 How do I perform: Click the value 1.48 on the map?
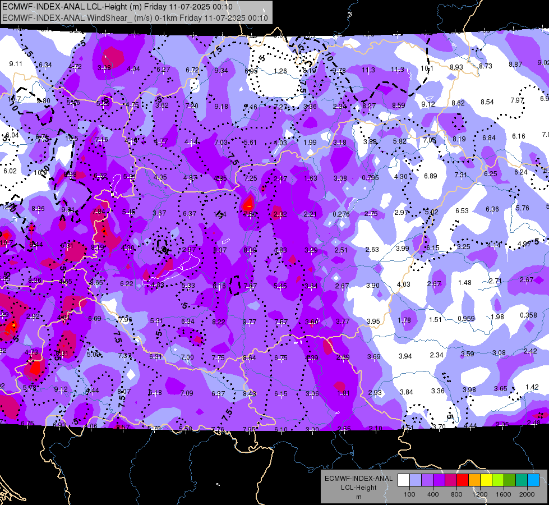pos(465,282)
